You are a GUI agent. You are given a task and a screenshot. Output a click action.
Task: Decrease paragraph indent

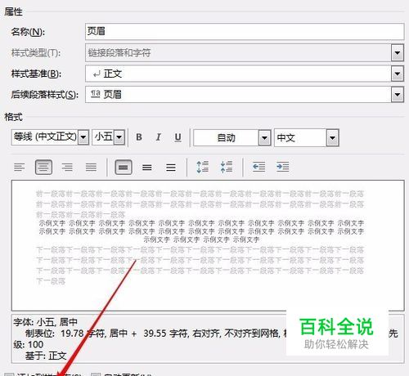pyautogui.click(x=258, y=167)
